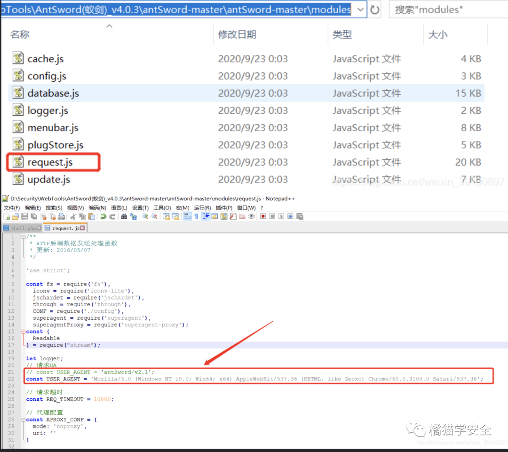Screen dimensions: 508x452
Task: Sort files by 类型 column header
Action: (x=342, y=34)
